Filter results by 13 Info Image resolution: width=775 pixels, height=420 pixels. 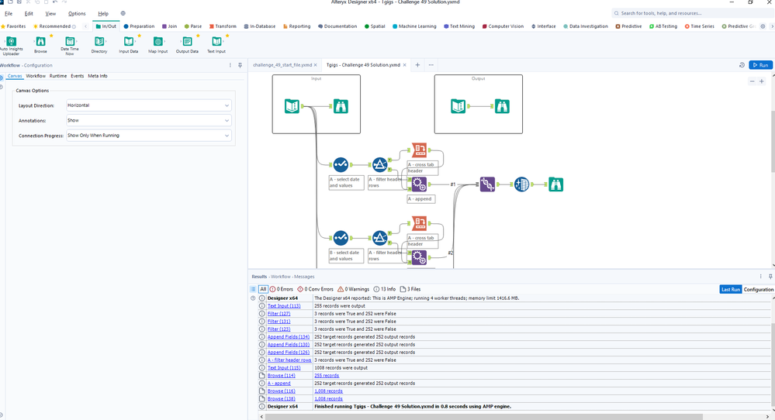pos(385,289)
